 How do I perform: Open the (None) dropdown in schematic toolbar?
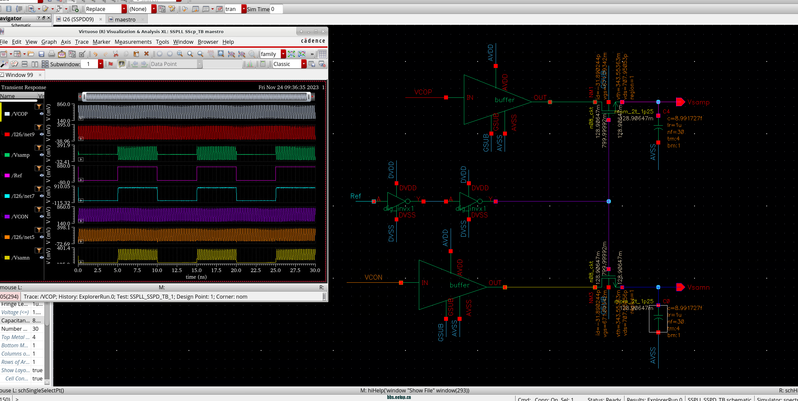[154, 9]
